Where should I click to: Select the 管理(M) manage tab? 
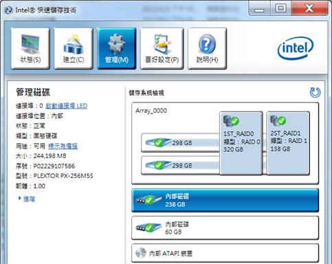pos(117,48)
